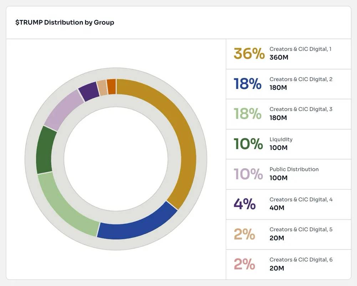Click the 20M amount under Digital, 6
357x286 pixels.
[277, 268]
